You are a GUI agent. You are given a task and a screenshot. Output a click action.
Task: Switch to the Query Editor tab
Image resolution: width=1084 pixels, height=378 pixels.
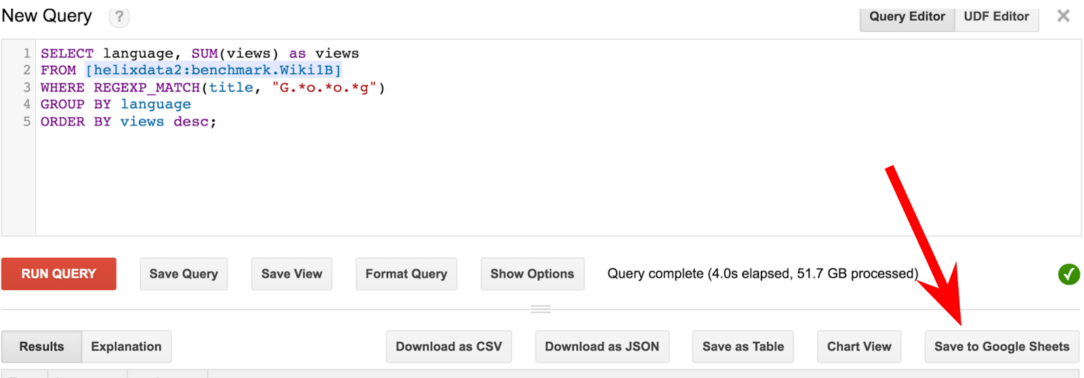pos(906,17)
